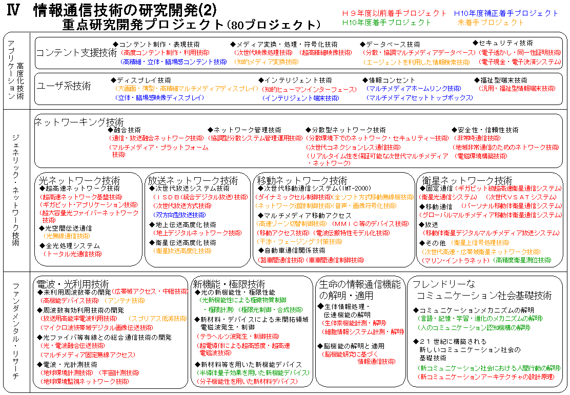Click the 衛星ネットワーク技術 heading
The image size is (570, 395).
point(467,181)
